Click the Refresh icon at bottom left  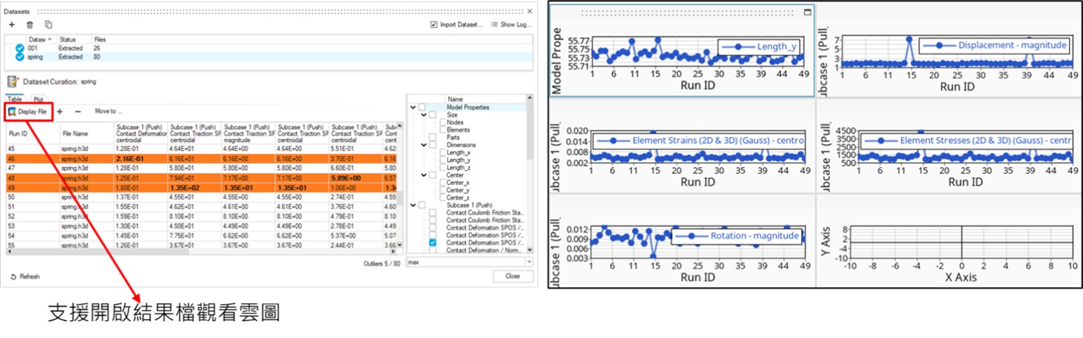pyautogui.click(x=13, y=277)
